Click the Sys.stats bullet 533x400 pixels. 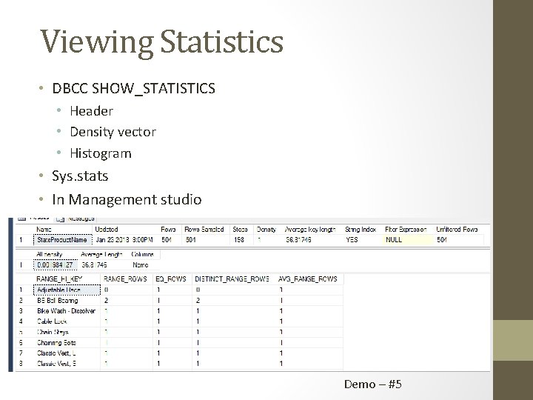point(80,176)
